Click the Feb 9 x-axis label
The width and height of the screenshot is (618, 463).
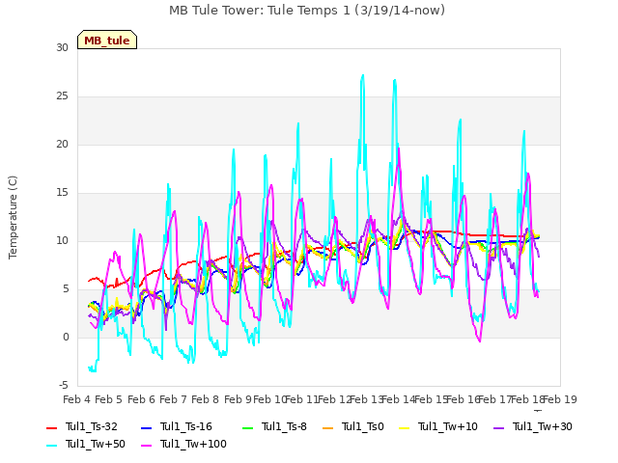238,399
